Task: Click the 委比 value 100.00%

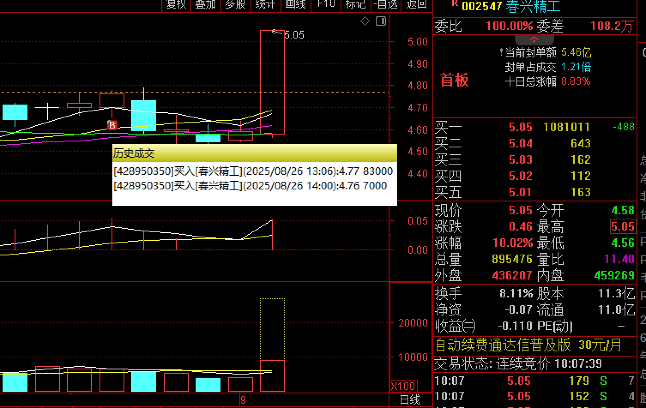Action: (x=509, y=26)
